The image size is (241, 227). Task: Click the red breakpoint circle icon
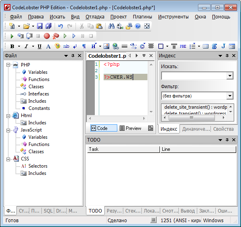tap(47, 36)
